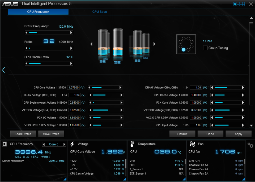This screenshot has height=182, width=255.
Task: Click the VTTDDR Voltage(CHC, CHD) slider bar
Action: (x=228, y=110)
